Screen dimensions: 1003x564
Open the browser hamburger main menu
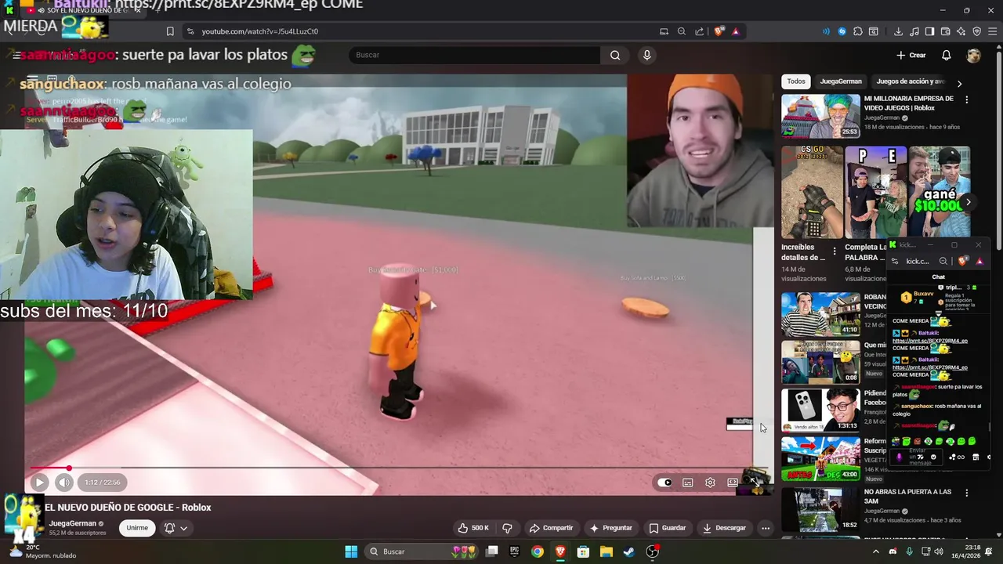993,31
